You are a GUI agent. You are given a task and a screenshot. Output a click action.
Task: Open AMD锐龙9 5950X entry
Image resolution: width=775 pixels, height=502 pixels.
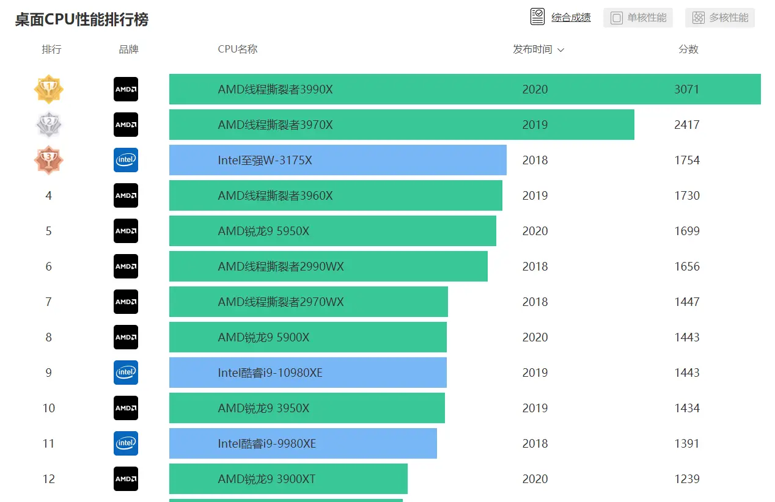click(332, 231)
